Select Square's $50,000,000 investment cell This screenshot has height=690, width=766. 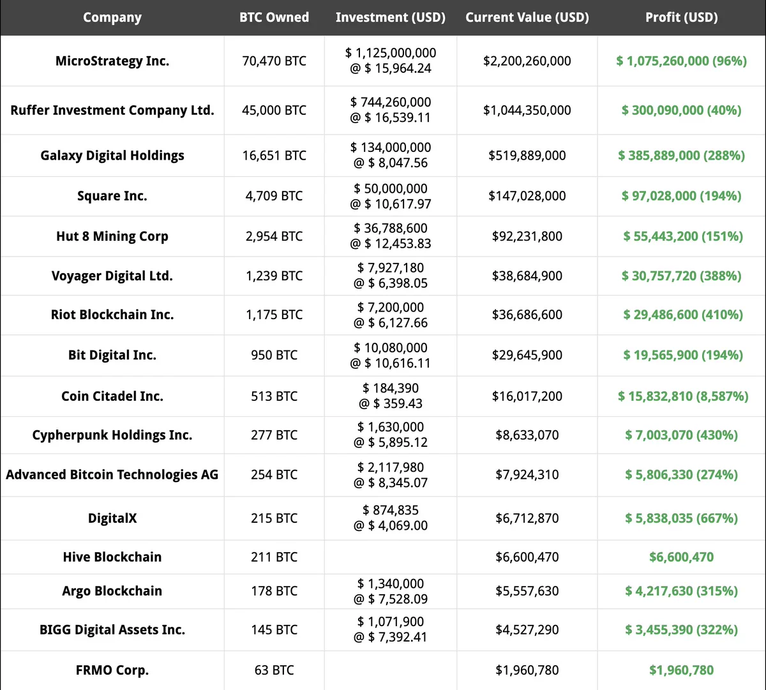click(391, 196)
